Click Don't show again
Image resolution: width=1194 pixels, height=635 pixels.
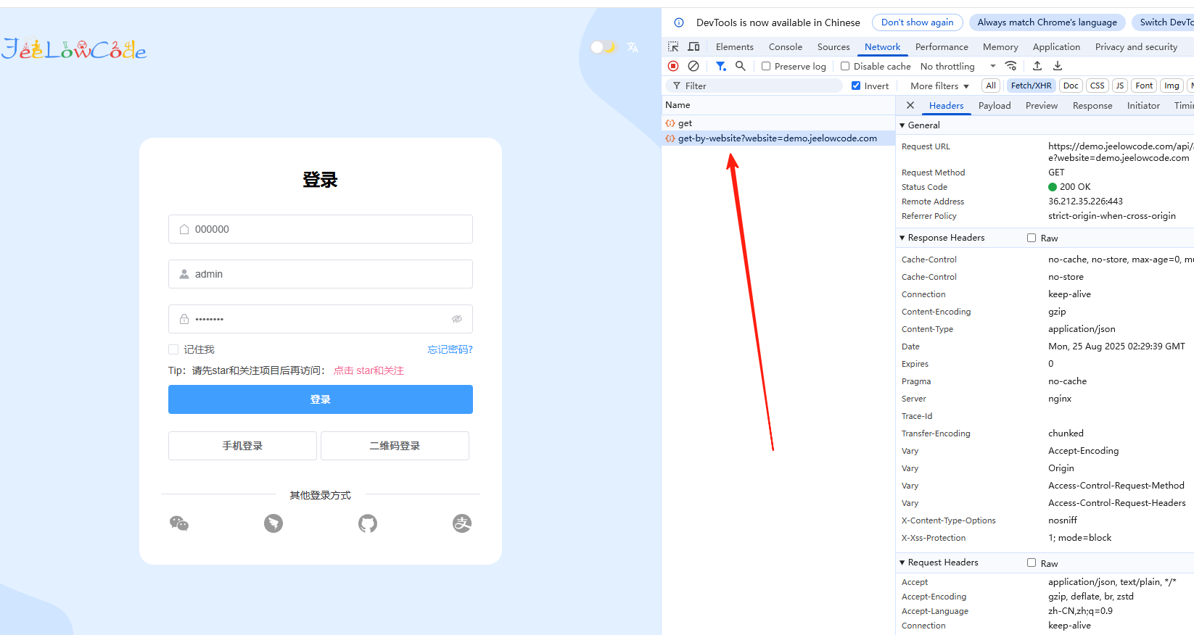(917, 22)
